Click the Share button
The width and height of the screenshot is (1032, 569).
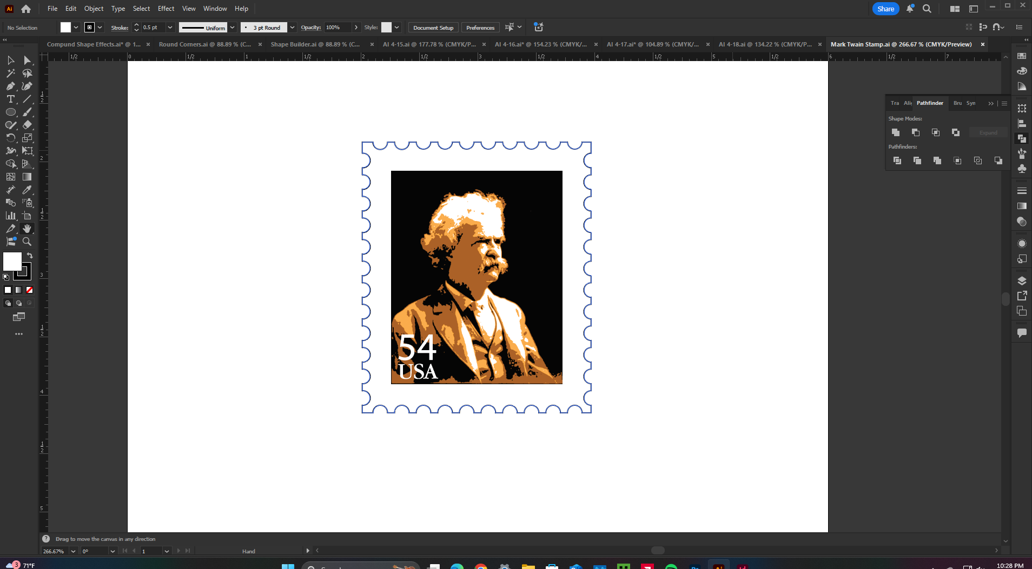(885, 9)
